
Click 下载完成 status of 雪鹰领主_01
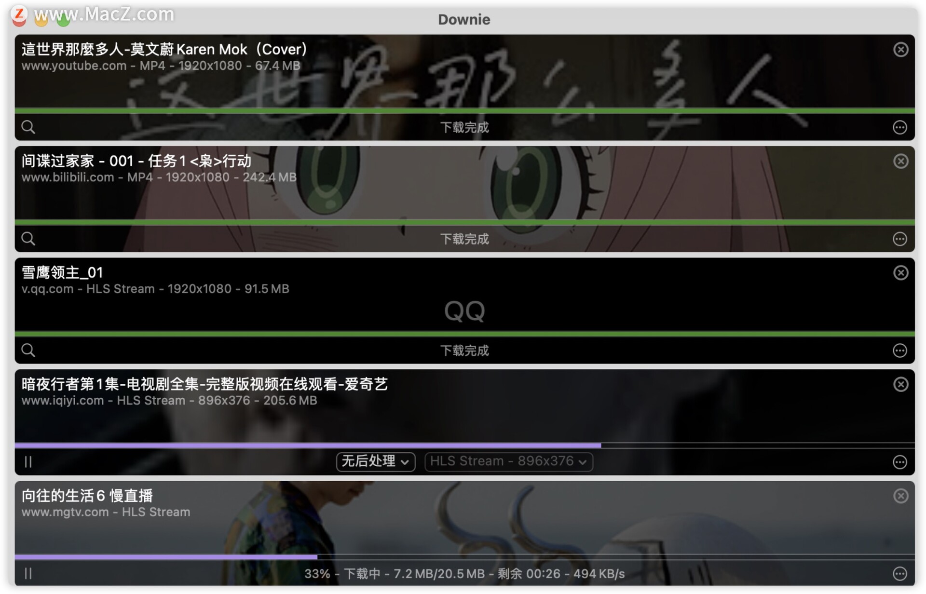pyautogui.click(x=464, y=351)
